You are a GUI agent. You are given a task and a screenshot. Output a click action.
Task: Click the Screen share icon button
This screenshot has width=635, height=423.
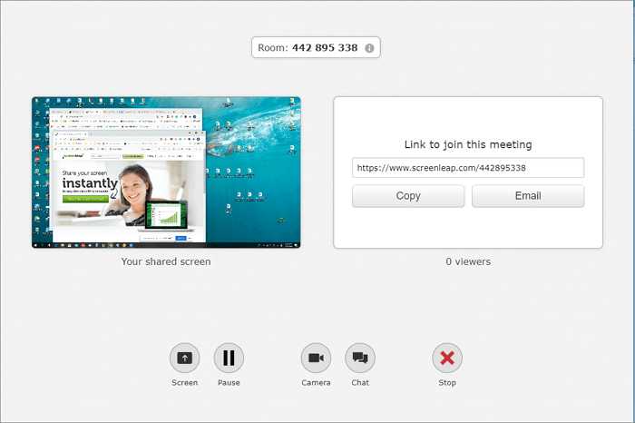[184, 359]
